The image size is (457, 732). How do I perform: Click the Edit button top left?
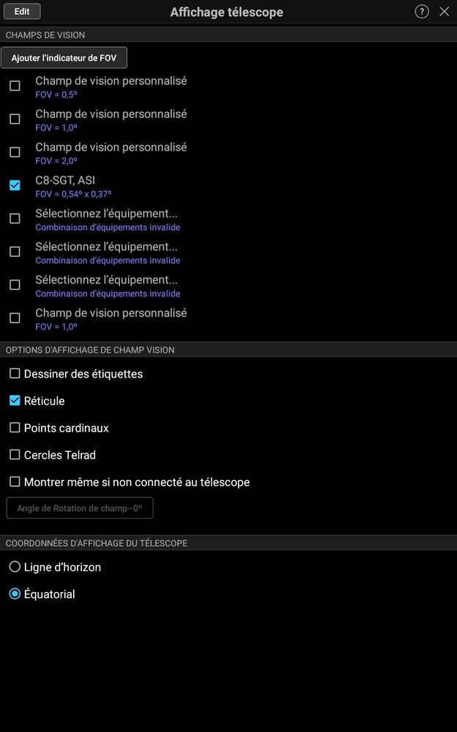click(21, 11)
